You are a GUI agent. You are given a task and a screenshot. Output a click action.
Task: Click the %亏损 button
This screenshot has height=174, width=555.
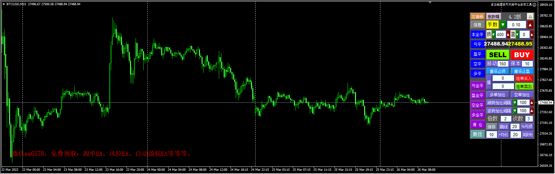[527, 127]
